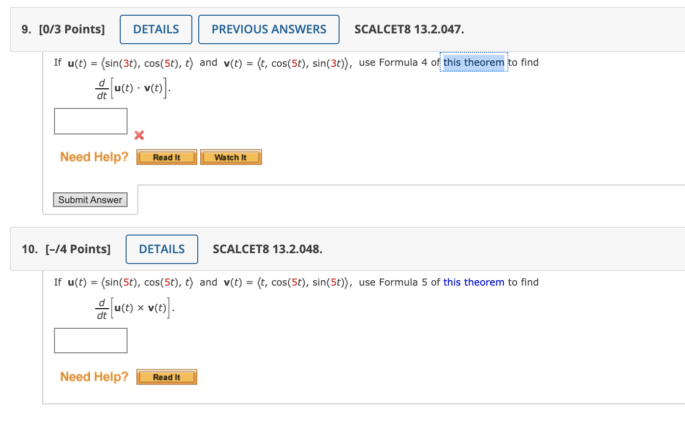Click the Need Help? label for question 10
The height and width of the screenshot is (423, 685).
pyautogui.click(x=93, y=376)
